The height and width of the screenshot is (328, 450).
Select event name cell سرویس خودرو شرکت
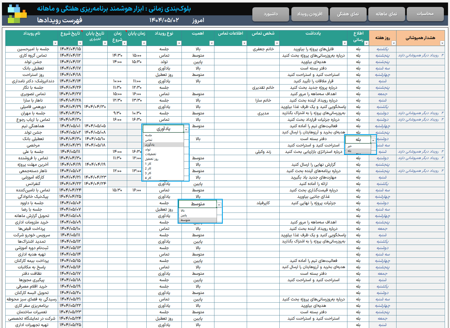click(x=32, y=235)
